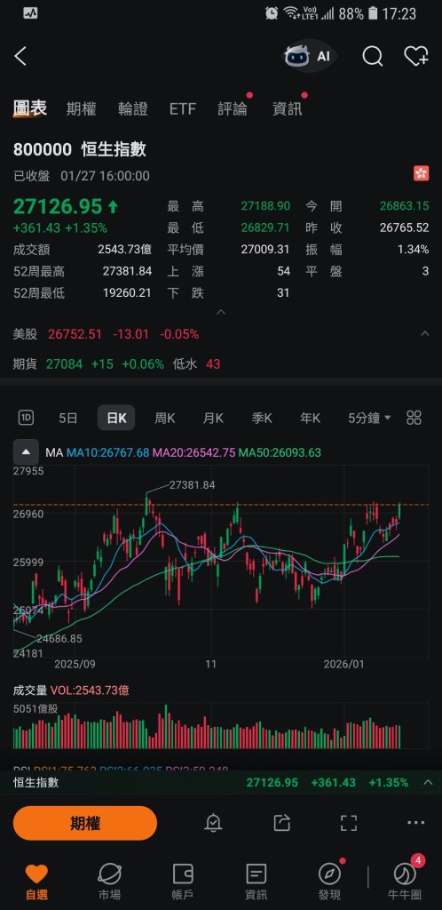Select the 年K yearly candlestick period
The width and height of the screenshot is (442, 910).
click(x=310, y=418)
